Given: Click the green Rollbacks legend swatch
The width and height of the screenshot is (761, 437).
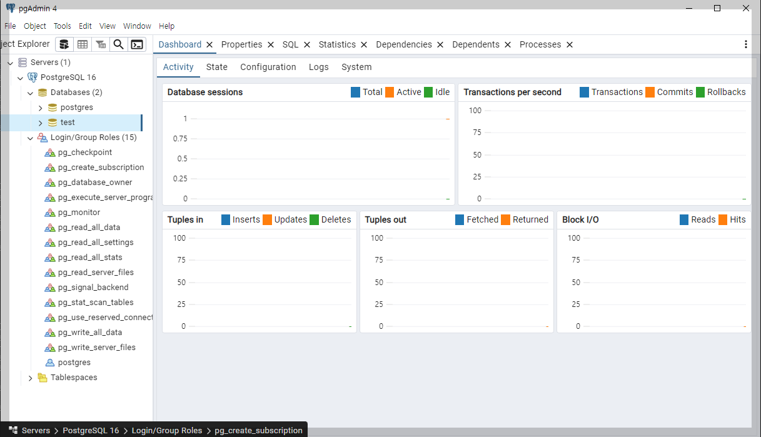Looking at the screenshot, I should click(x=700, y=92).
